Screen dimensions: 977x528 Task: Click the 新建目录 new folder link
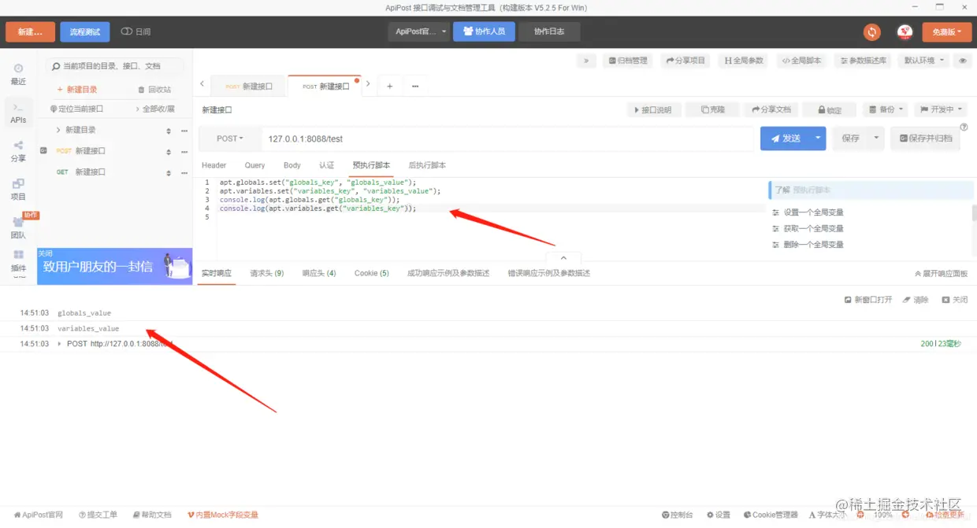pos(77,90)
